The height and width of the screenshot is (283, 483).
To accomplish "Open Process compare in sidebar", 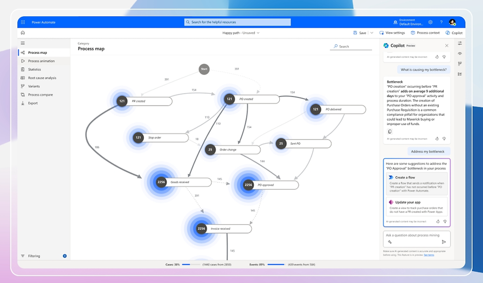I will 44,94.
